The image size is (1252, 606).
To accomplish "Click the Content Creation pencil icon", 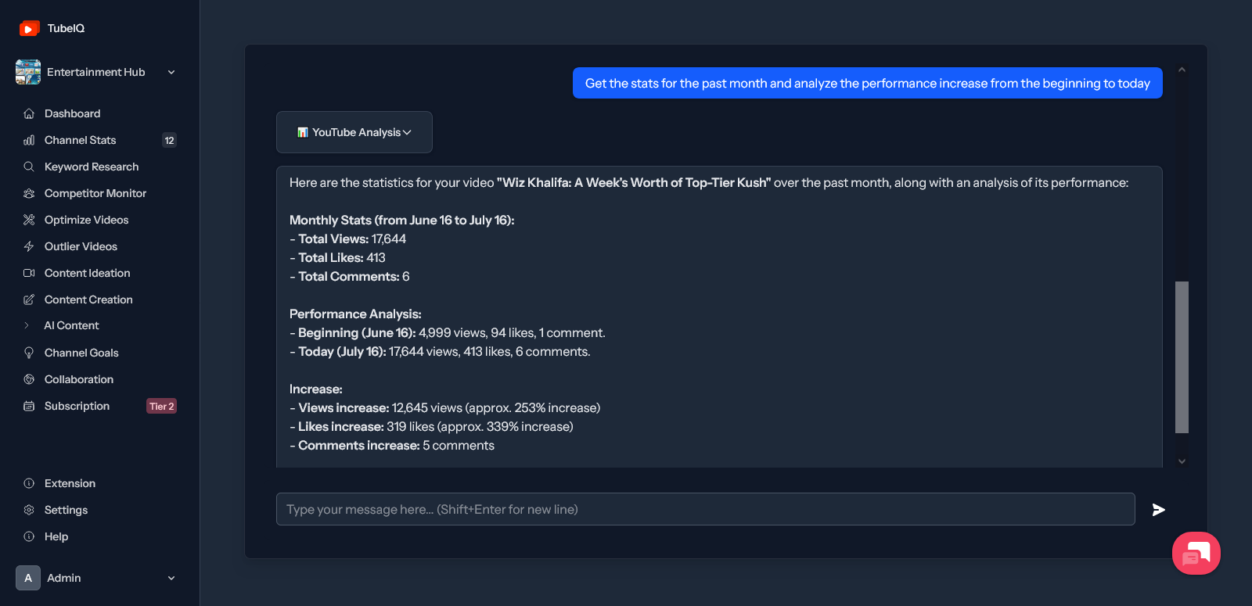I will [29, 299].
